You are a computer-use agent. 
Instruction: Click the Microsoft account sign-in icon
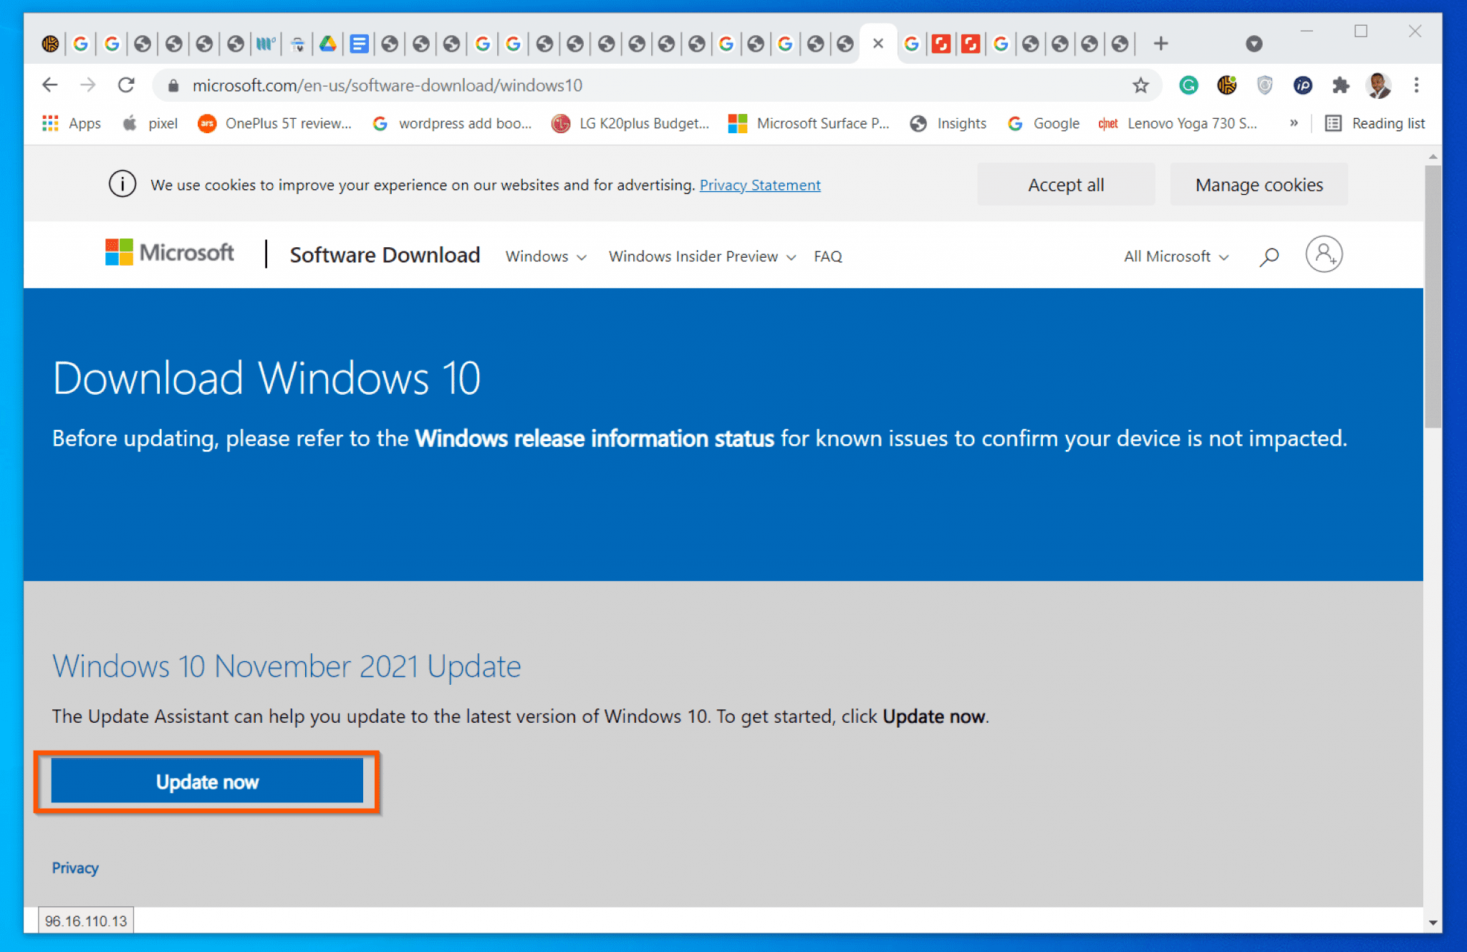click(1324, 254)
